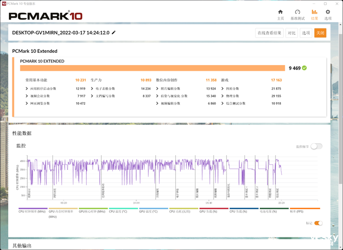Viewport: 343px width, 250px height.
Task: Expand 综合测试分数 row under 游戏
Action: click(x=222, y=104)
